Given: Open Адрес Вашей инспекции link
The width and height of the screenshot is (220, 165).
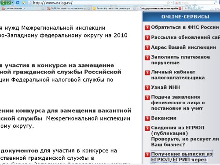Looking at the screenshot, I should click(183, 47).
